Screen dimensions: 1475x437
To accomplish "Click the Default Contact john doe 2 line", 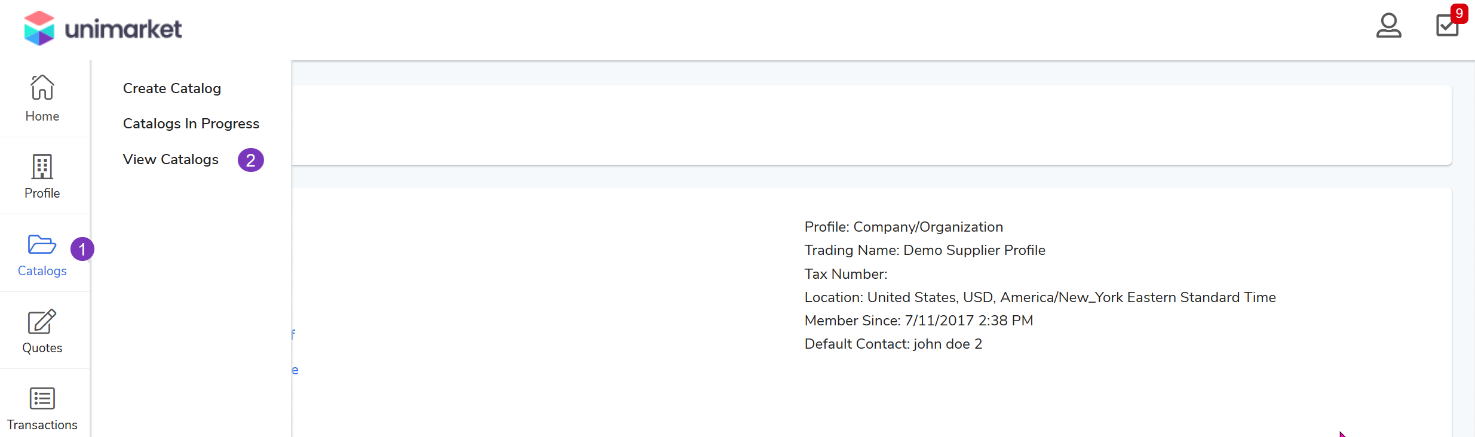I will pos(893,344).
